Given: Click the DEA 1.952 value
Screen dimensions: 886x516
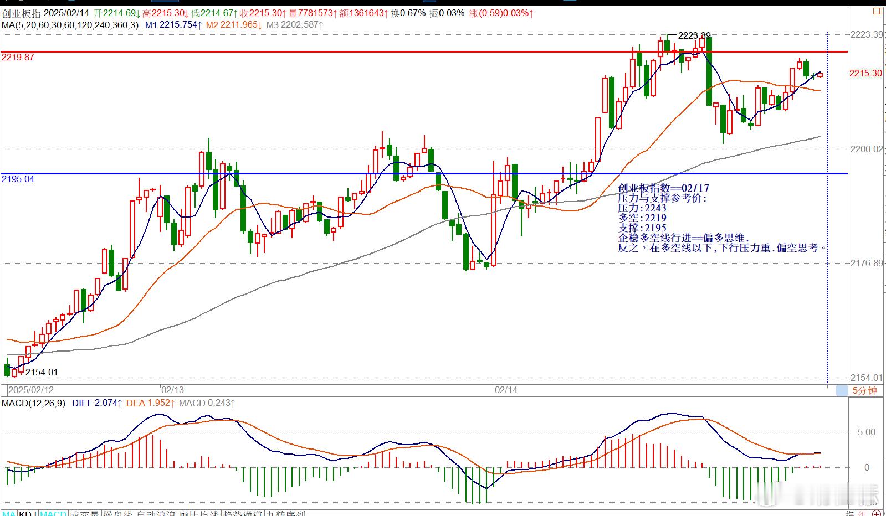Looking at the screenshot, I should click(x=151, y=403).
